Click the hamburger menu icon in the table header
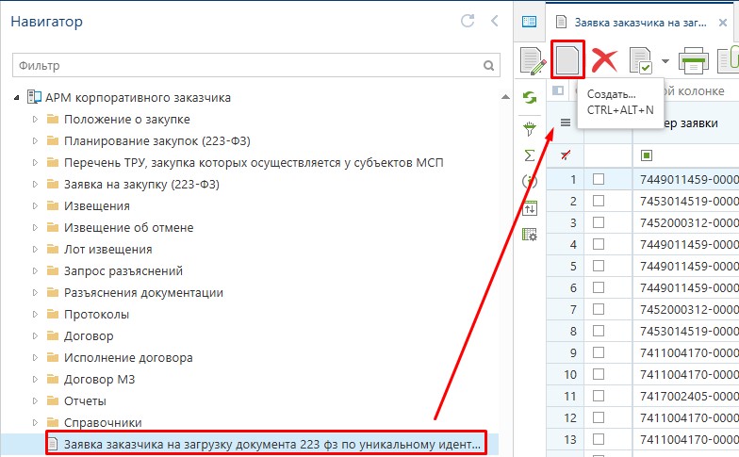 point(566,122)
